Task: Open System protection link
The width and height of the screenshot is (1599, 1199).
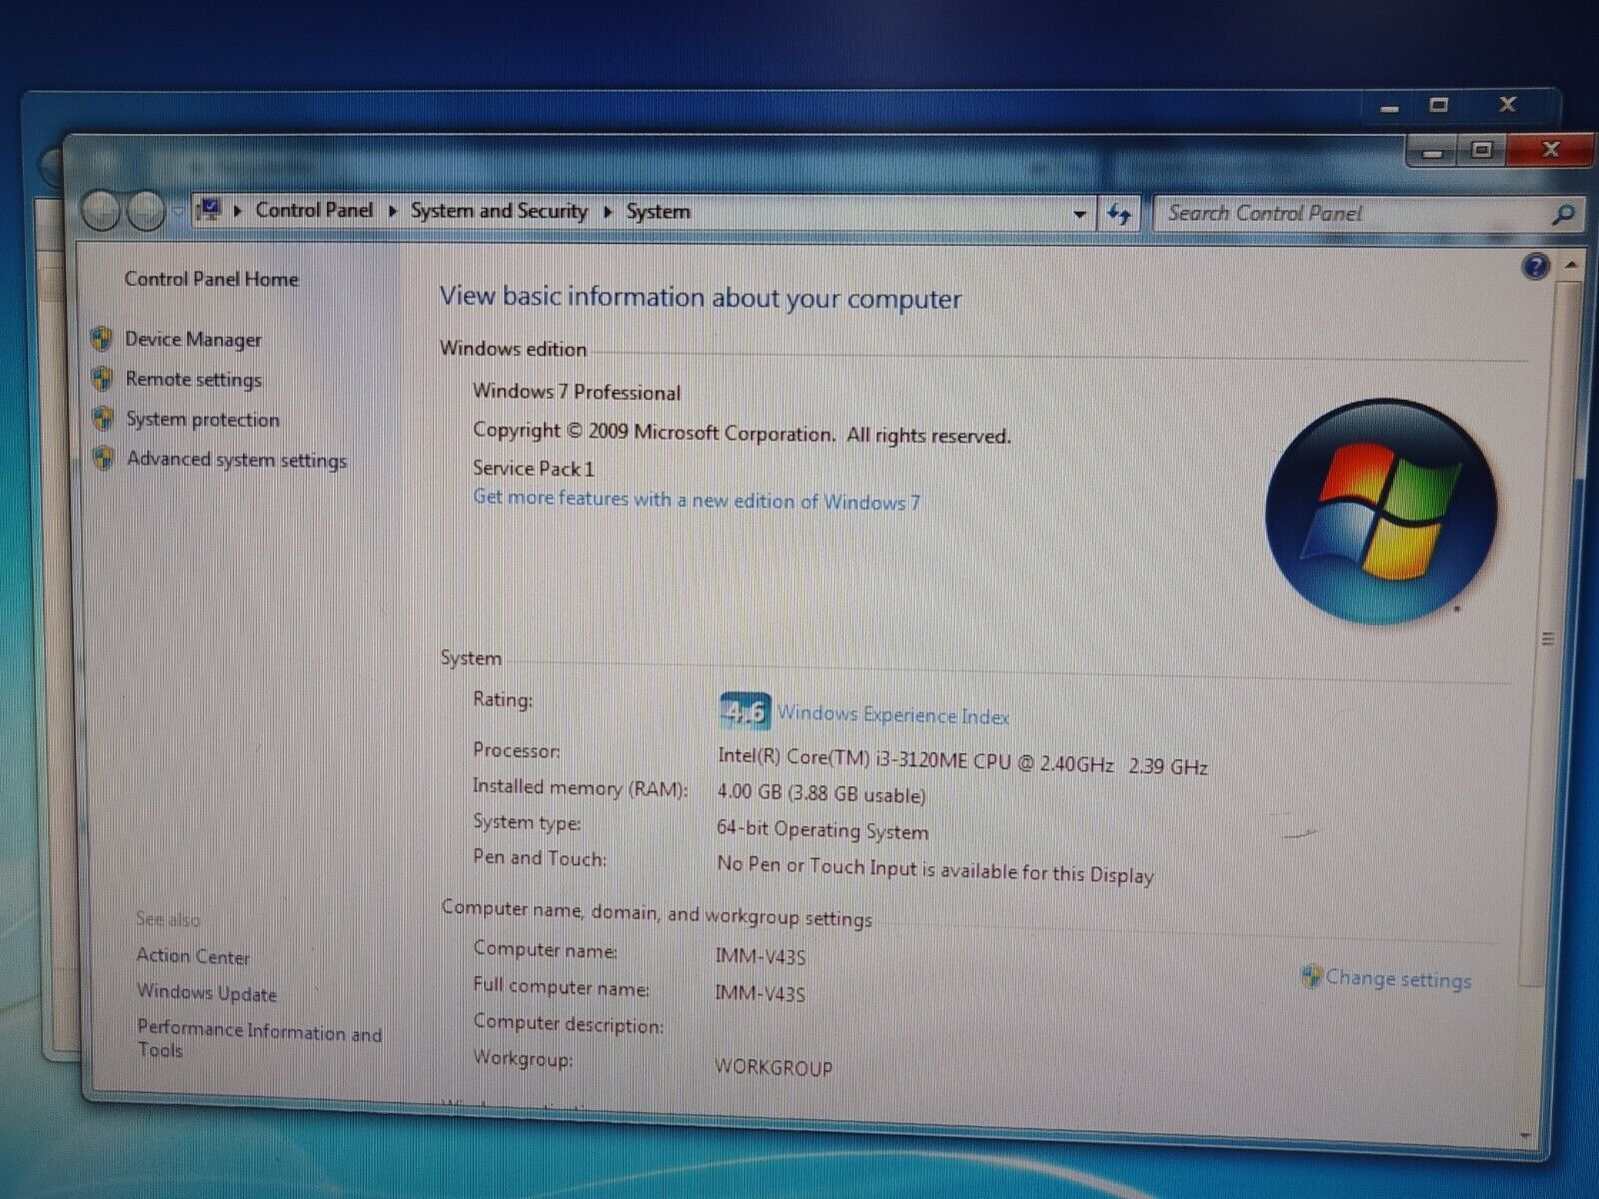Action: (202, 420)
